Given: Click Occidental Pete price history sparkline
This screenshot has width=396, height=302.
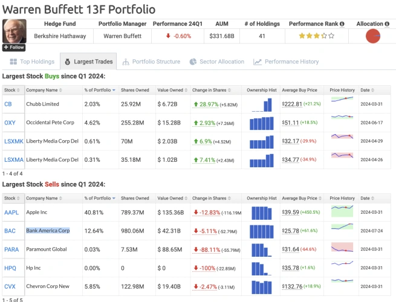Looking at the screenshot, I should [x=342, y=117].
